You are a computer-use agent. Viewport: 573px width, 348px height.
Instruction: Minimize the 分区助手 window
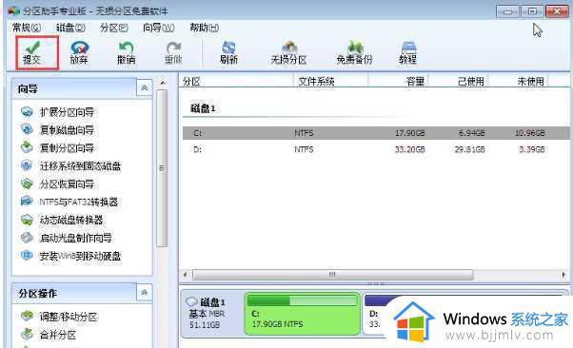pos(507,11)
